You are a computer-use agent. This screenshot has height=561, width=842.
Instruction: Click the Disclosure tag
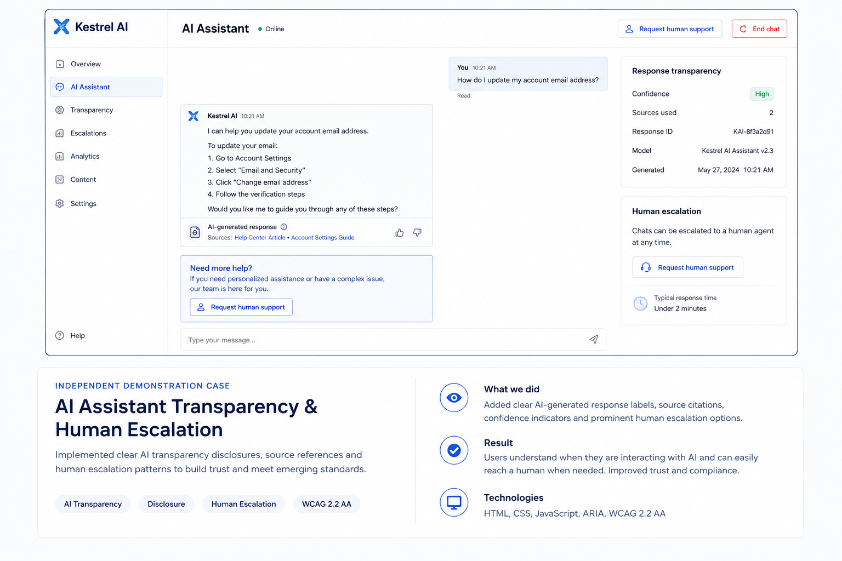pos(166,504)
